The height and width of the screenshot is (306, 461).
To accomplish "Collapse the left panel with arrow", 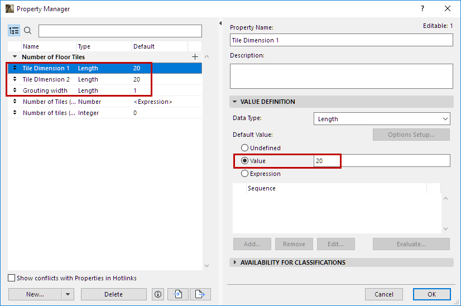I will [220, 23].
